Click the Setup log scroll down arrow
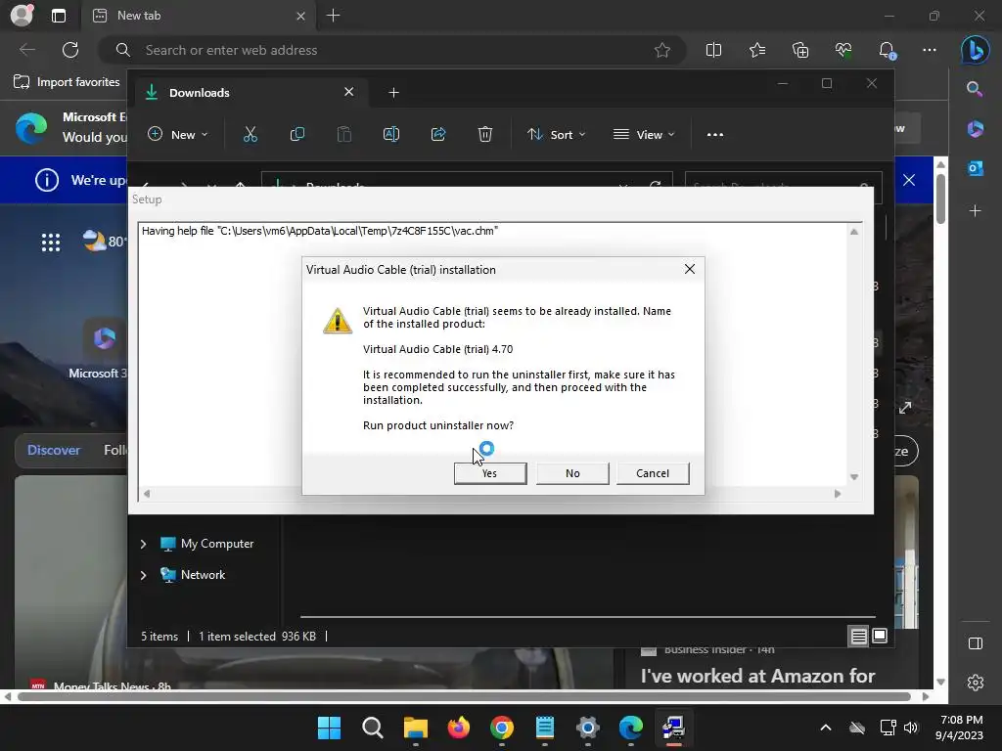The width and height of the screenshot is (1002, 751). click(853, 477)
